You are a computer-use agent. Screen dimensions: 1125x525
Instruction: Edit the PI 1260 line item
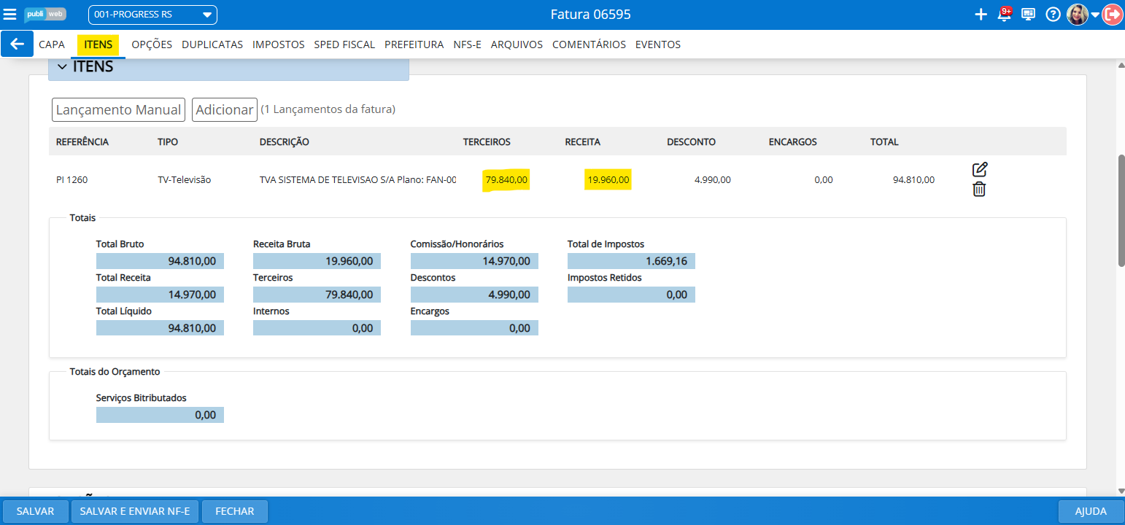pyautogui.click(x=980, y=170)
